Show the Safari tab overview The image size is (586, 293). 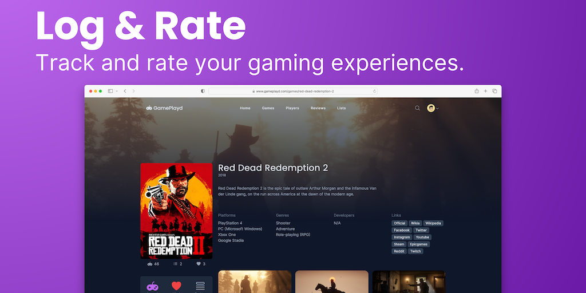click(x=494, y=91)
